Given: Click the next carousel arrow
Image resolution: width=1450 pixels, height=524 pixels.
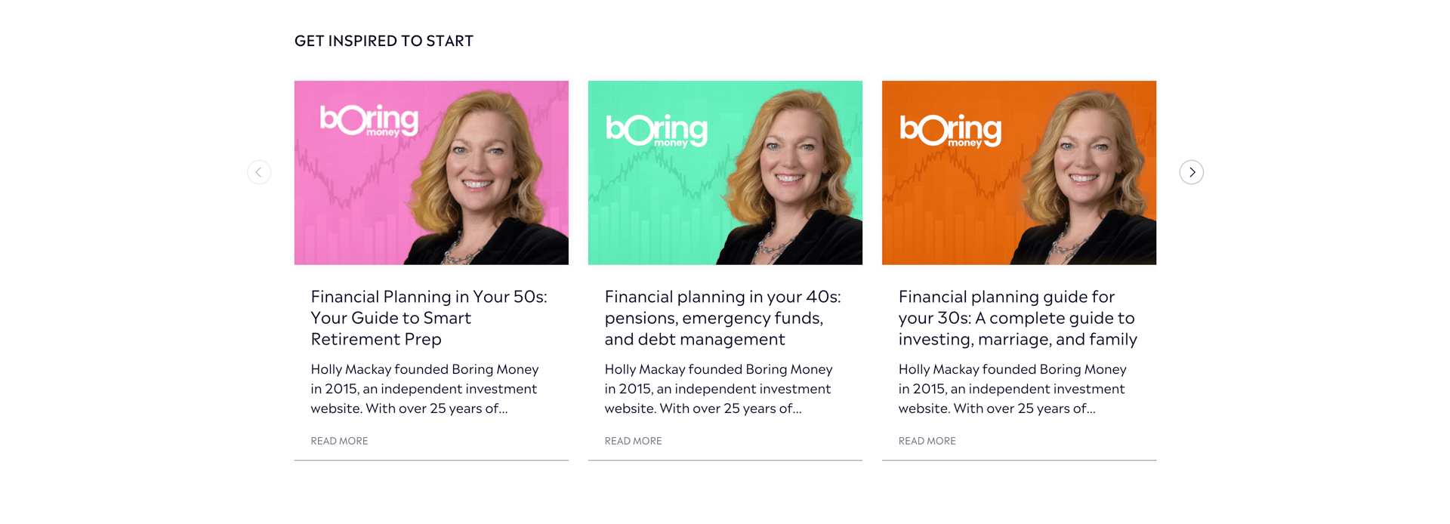Looking at the screenshot, I should 1191,172.
